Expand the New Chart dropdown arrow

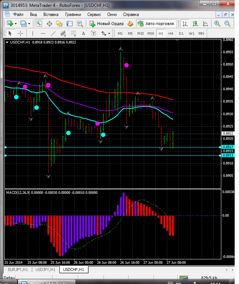16,24
